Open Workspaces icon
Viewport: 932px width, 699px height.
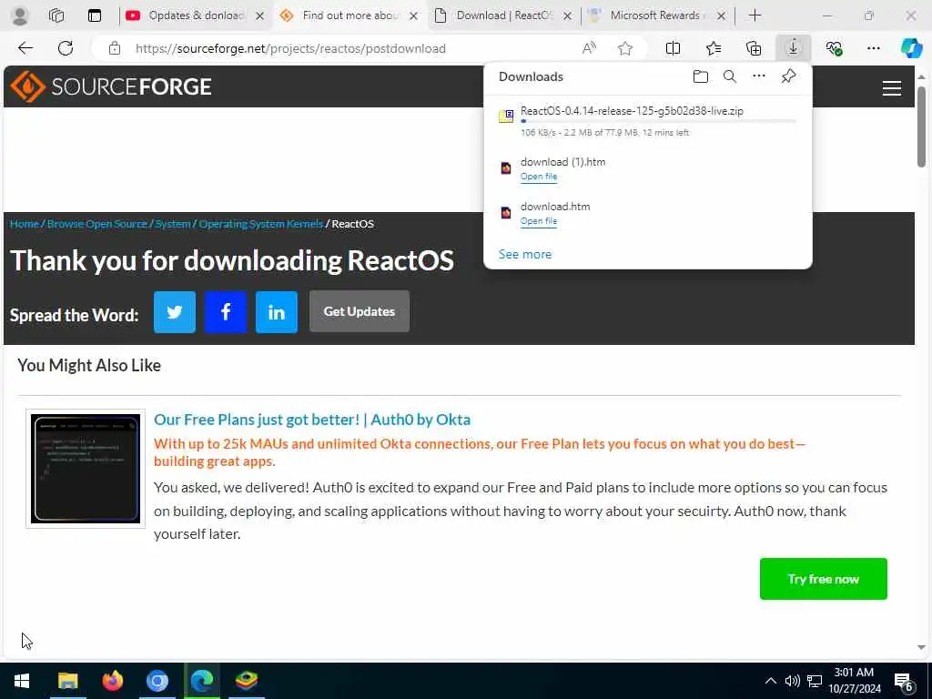pos(56,15)
